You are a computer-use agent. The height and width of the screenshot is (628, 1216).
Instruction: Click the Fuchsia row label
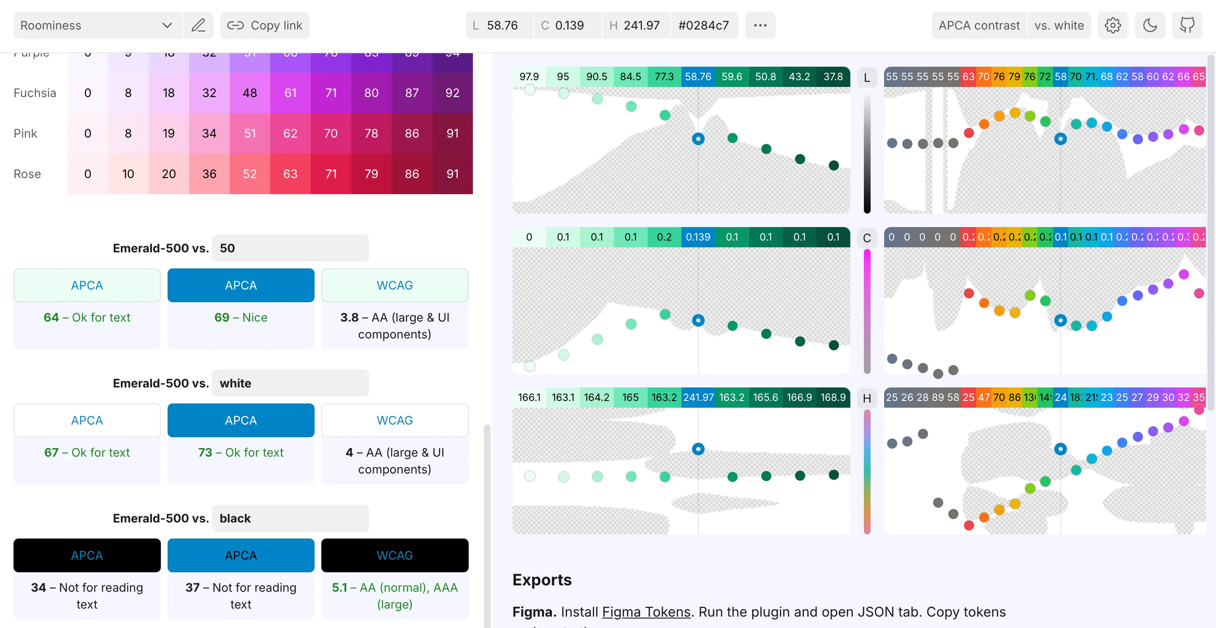[x=35, y=93]
